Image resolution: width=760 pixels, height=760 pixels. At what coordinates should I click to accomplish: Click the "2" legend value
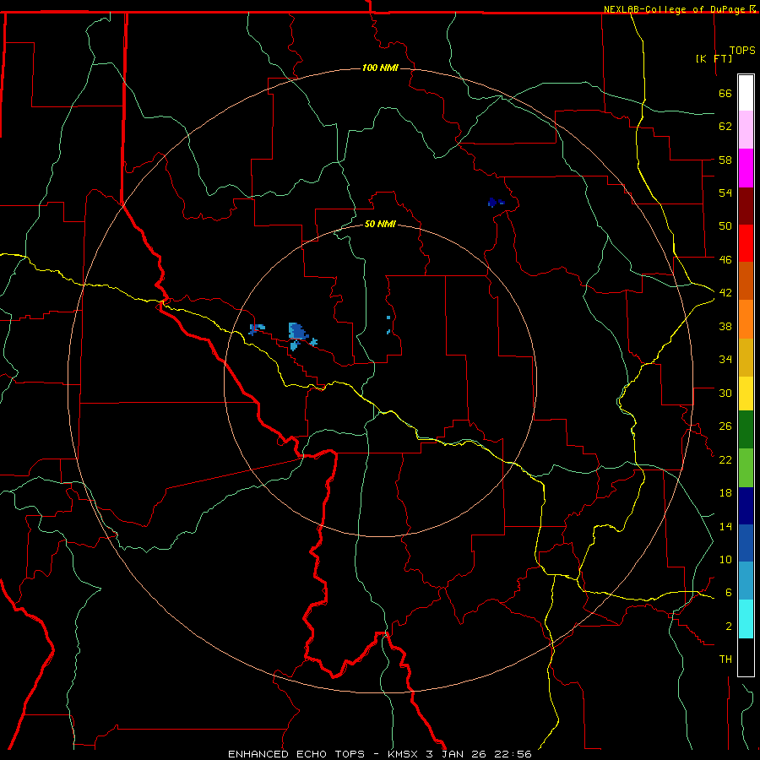coord(728,626)
